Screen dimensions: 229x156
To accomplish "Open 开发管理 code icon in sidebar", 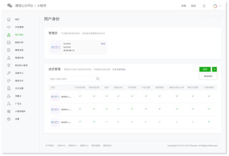I will coord(9,27).
